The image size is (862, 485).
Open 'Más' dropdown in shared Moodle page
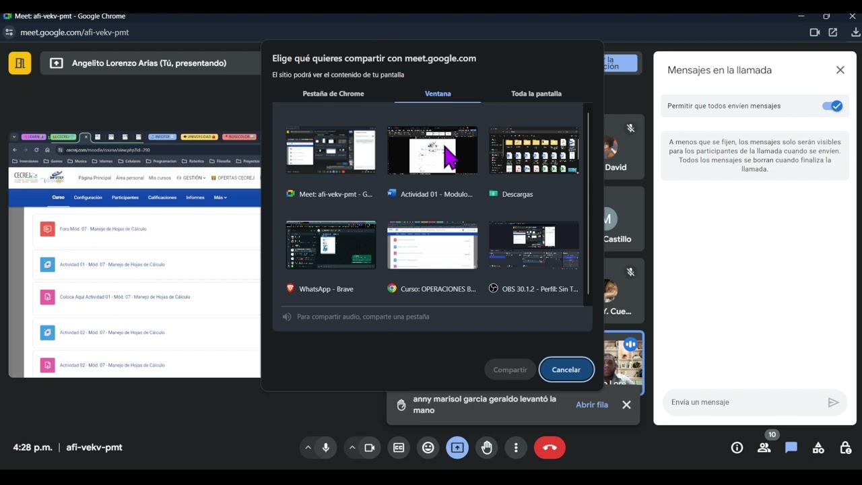pos(220,197)
